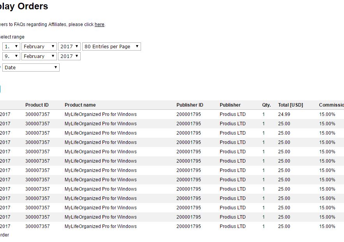Click the Qty. column header
This screenshot has height=242, width=344.
[x=266, y=105]
